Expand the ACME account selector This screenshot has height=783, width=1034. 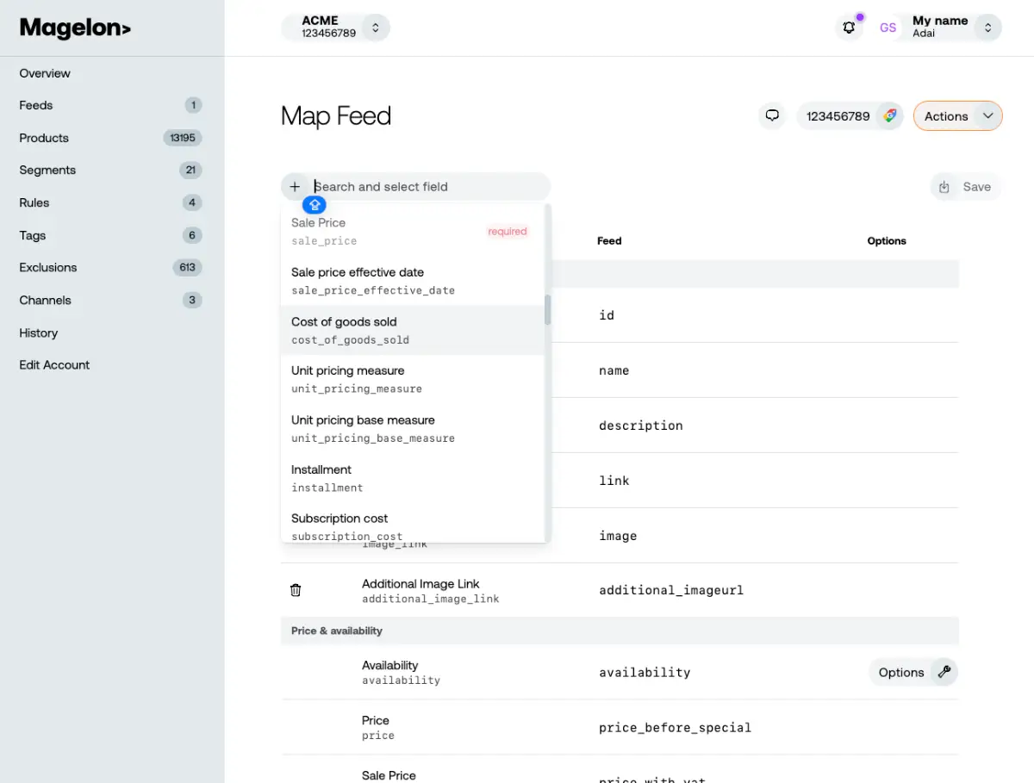click(375, 28)
